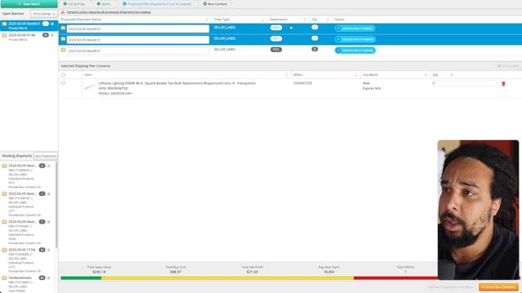
Task: Open the Proposed FBA Shipments tab
Action: coord(157,4)
